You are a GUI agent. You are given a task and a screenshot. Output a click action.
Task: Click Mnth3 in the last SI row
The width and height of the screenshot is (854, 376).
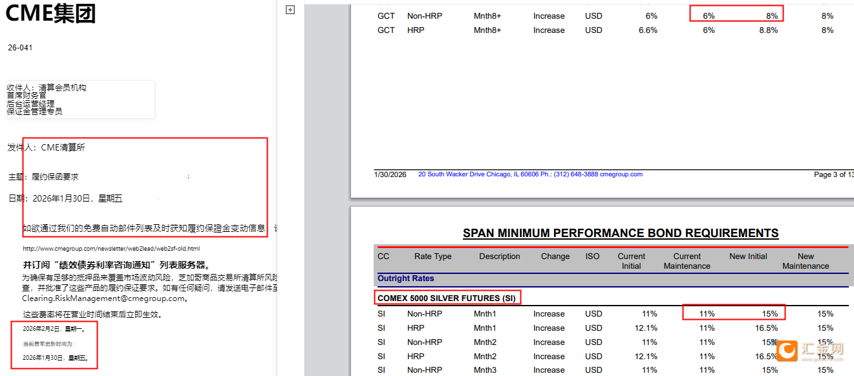pyautogui.click(x=485, y=370)
